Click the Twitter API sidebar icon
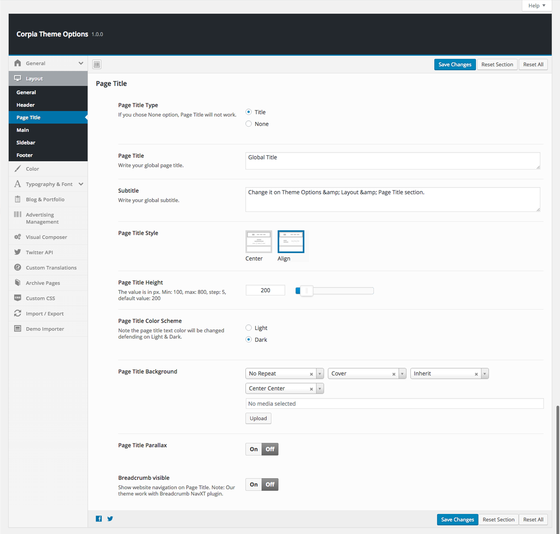Screen dimensions: 560x534 point(18,252)
